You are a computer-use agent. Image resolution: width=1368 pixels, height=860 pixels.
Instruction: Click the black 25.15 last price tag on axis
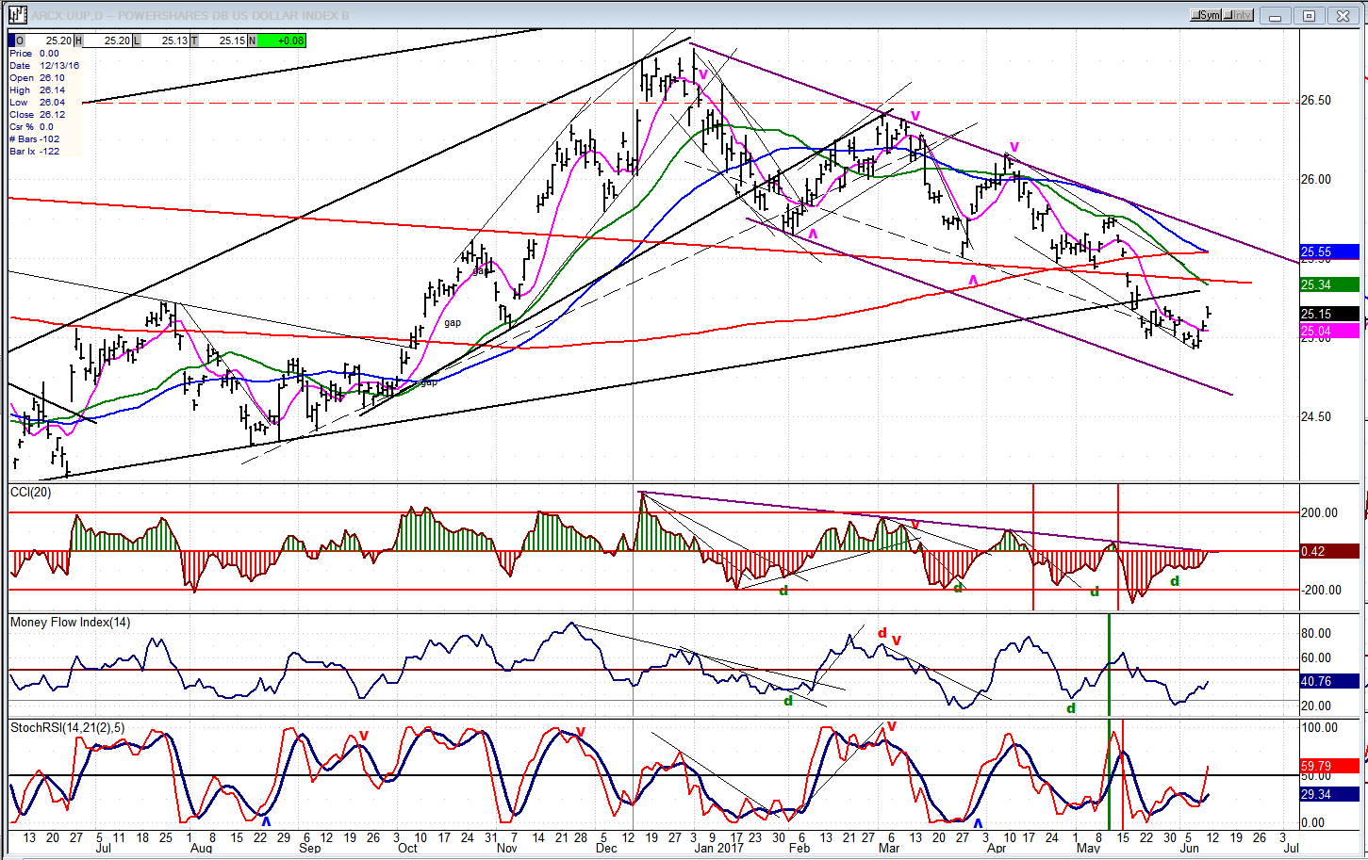tap(1330, 315)
